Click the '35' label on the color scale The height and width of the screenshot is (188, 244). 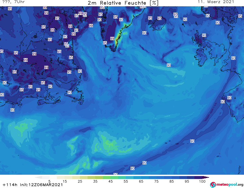pyautogui.click(x=95, y=181)
